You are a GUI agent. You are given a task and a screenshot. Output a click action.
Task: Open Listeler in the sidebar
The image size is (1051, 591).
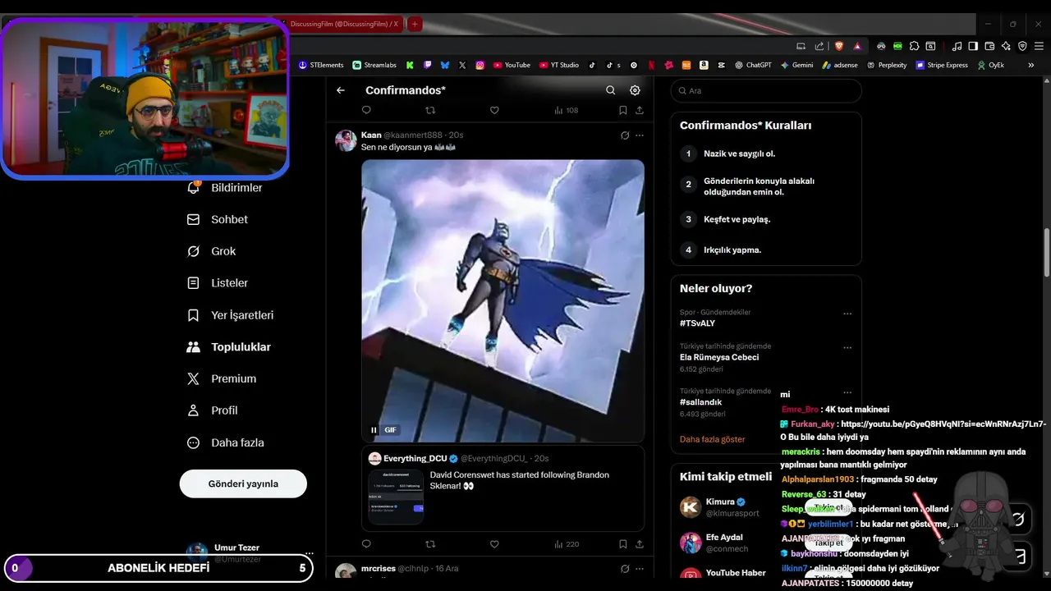[218, 283]
